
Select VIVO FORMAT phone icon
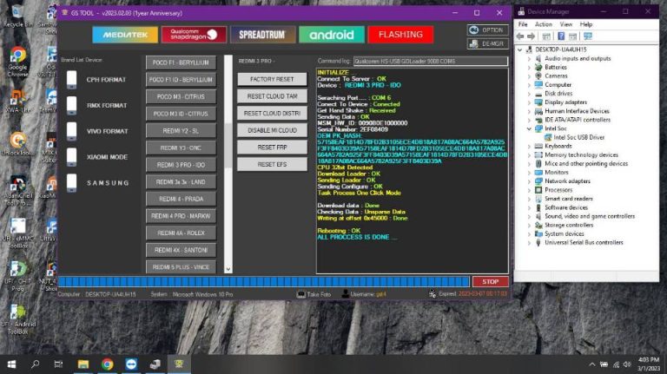click(x=71, y=131)
